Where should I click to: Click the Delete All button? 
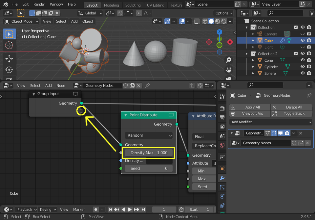pyautogui.click(x=291, y=107)
